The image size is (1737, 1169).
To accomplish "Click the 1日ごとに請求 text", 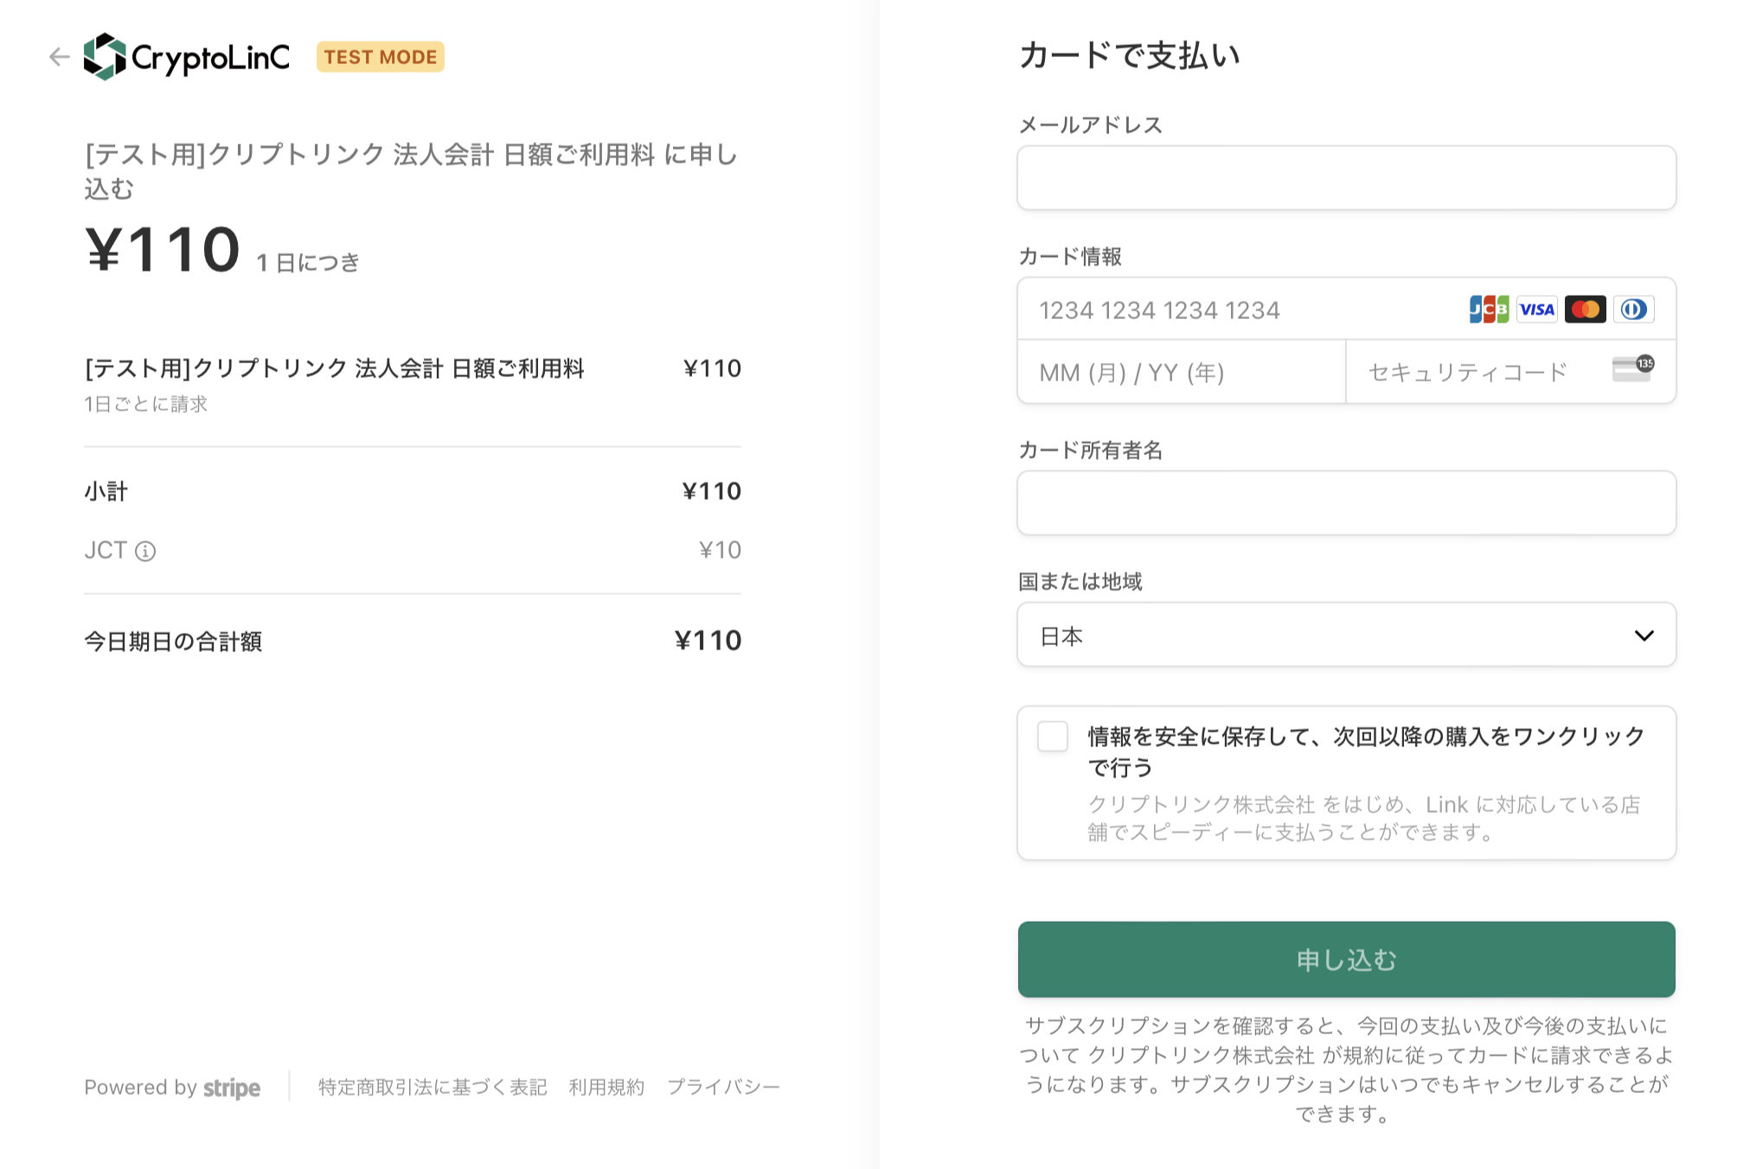I will [x=145, y=405].
